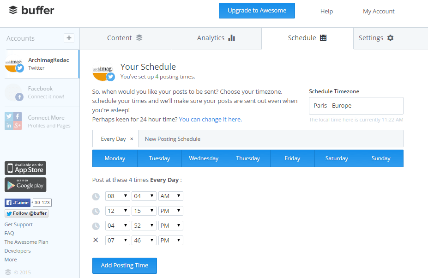Remove the 07:46 PM posting time

96,240
